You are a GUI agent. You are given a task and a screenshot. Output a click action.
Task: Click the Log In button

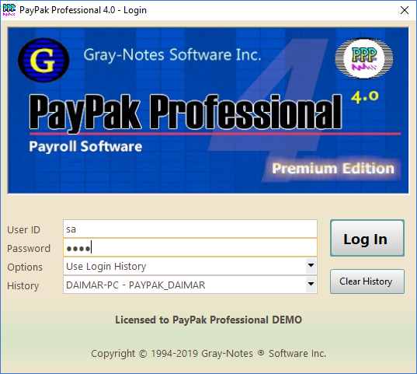367,238
